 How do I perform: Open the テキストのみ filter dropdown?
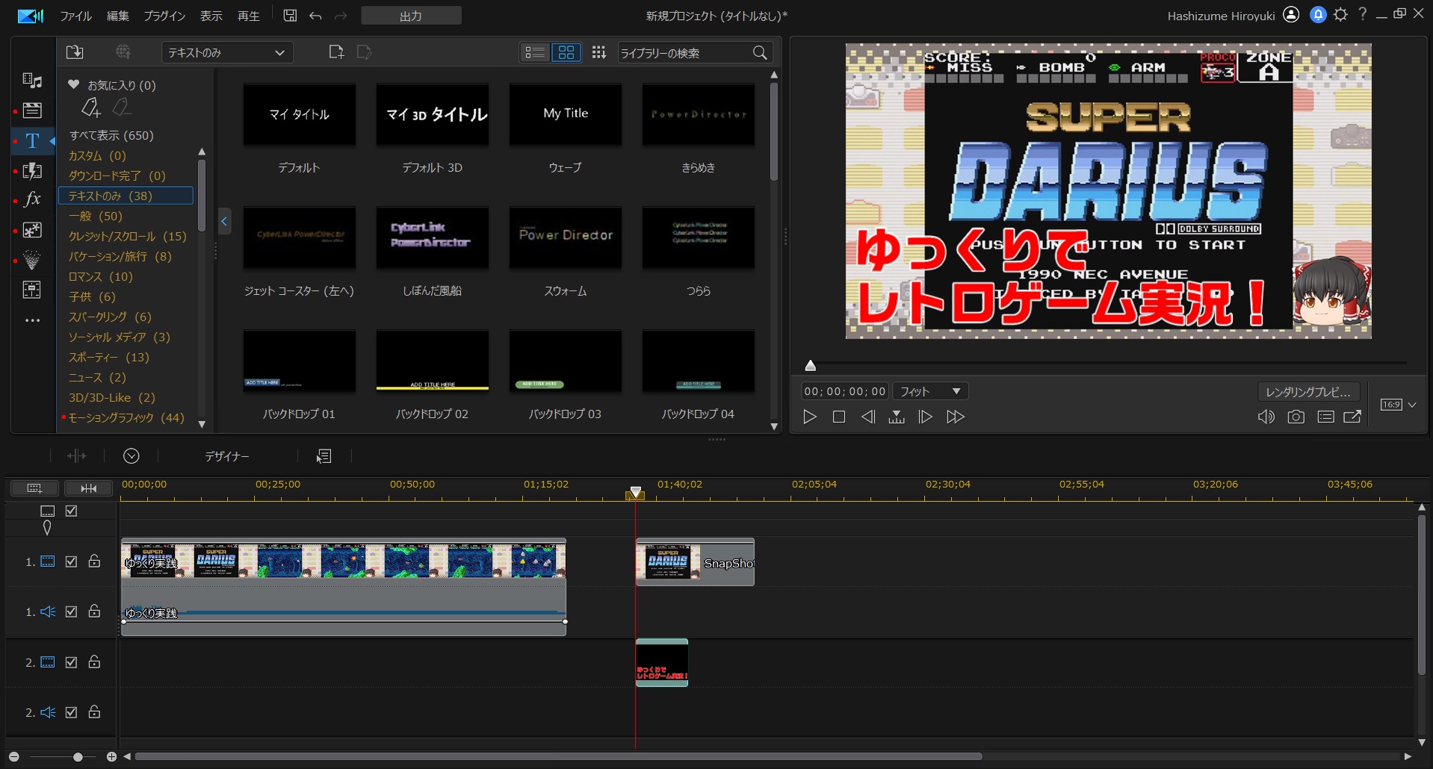click(x=227, y=52)
